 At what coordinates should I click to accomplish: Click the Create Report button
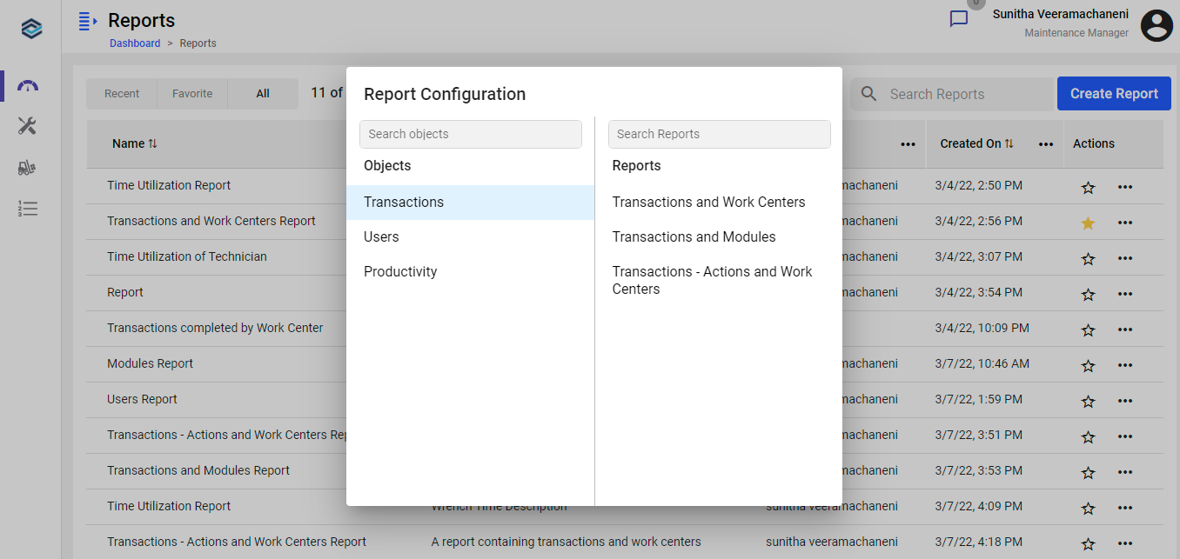(x=1113, y=94)
